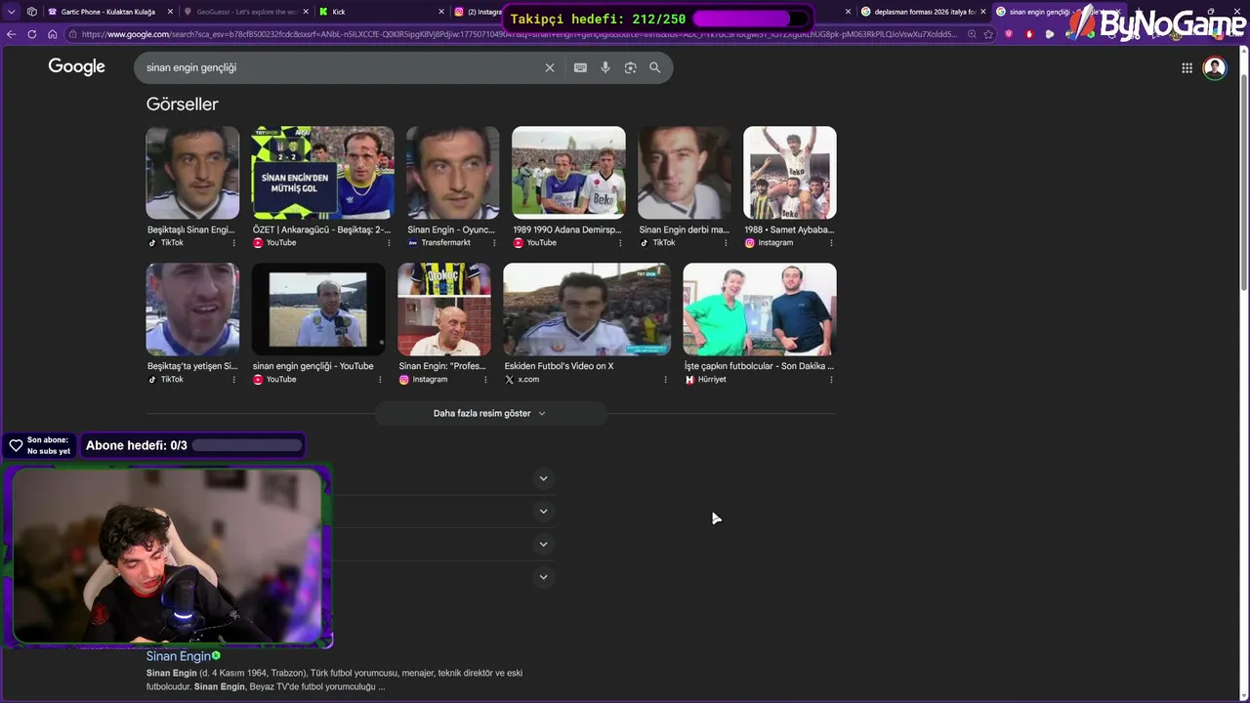Click the Google search box text
The image size is (1250, 703).
191,67
